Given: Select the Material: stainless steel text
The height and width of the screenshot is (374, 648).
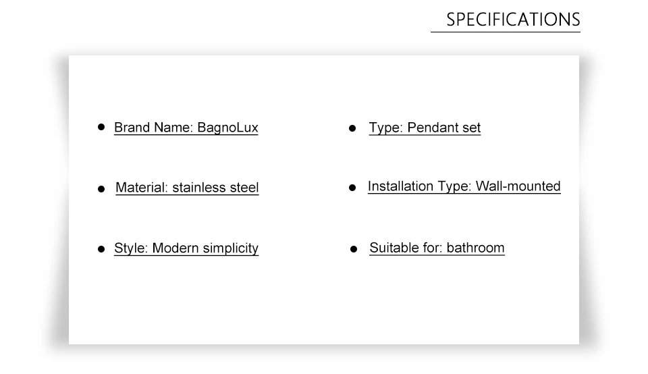Looking at the screenshot, I should (187, 188).
